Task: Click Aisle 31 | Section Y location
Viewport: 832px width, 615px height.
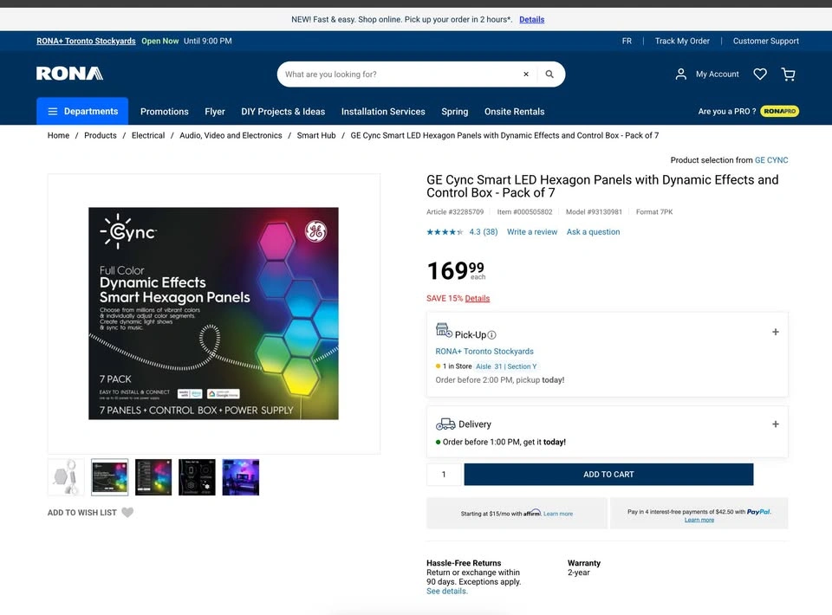Action: pyautogui.click(x=506, y=366)
